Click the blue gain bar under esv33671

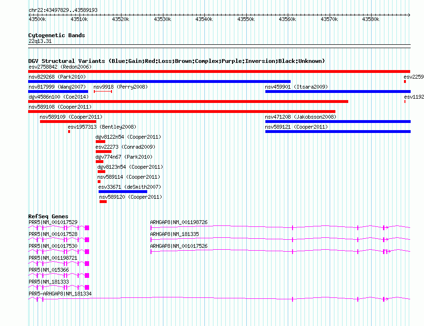(x=123, y=192)
